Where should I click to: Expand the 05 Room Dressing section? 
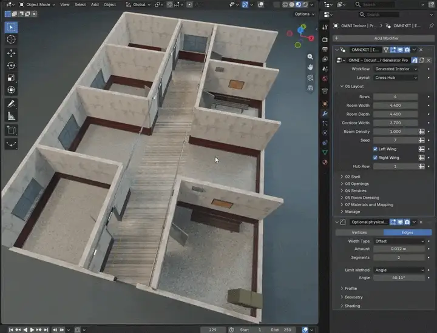(359, 198)
